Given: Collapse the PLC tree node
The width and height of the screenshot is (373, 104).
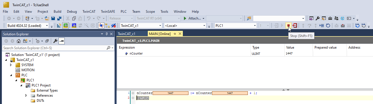Looking at the screenshot, I should (11, 75).
